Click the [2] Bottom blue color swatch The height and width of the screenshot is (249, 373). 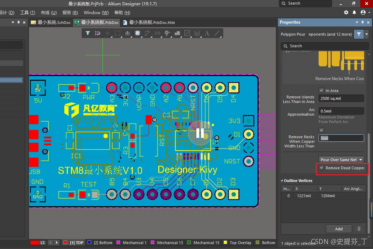point(89,242)
